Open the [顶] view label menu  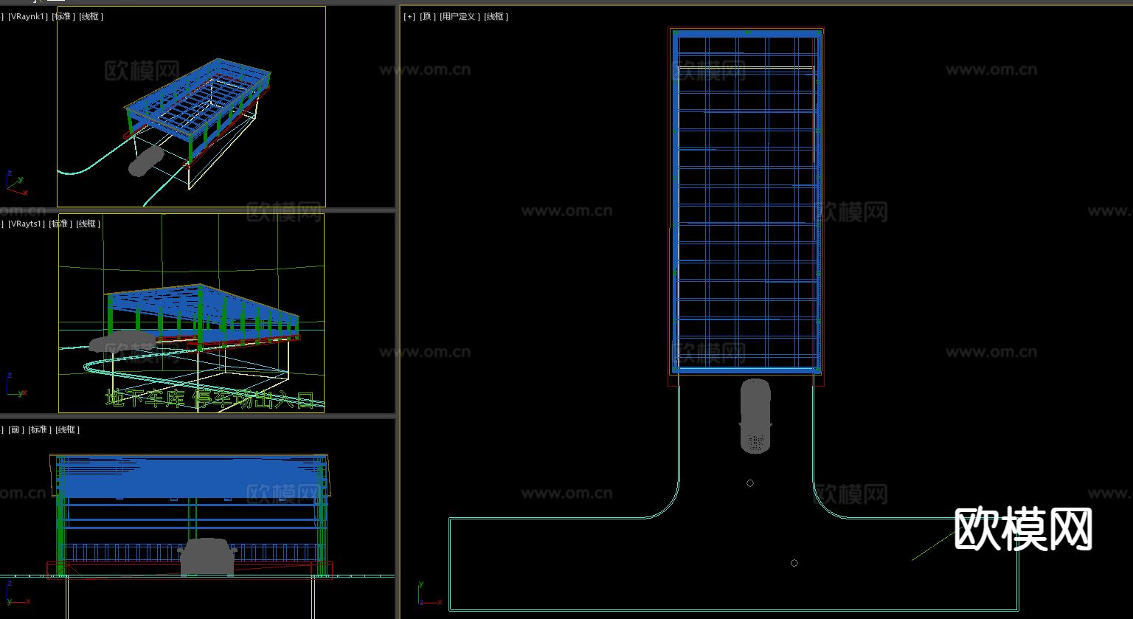click(x=428, y=16)
